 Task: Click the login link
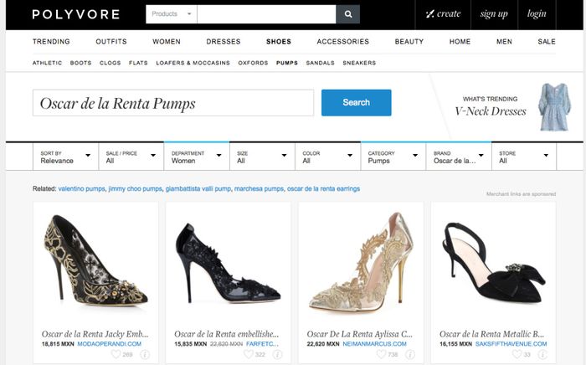(x=537, y=14)
